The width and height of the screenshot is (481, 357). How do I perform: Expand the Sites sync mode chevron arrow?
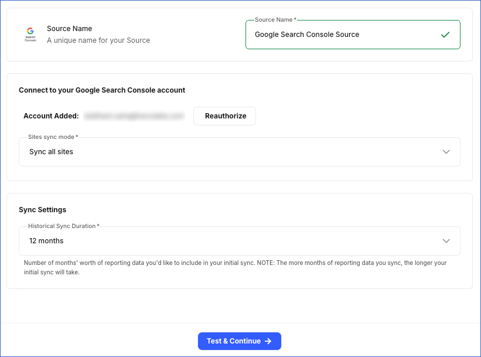coord(446,152)
